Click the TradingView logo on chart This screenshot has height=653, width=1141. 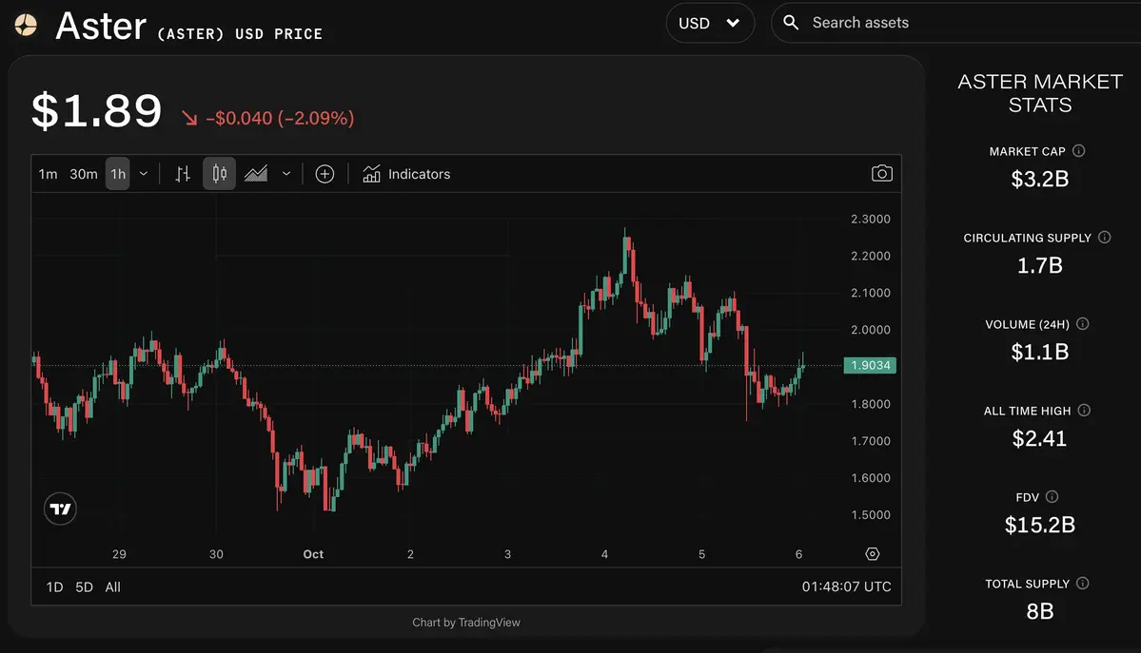pos(61,509)
